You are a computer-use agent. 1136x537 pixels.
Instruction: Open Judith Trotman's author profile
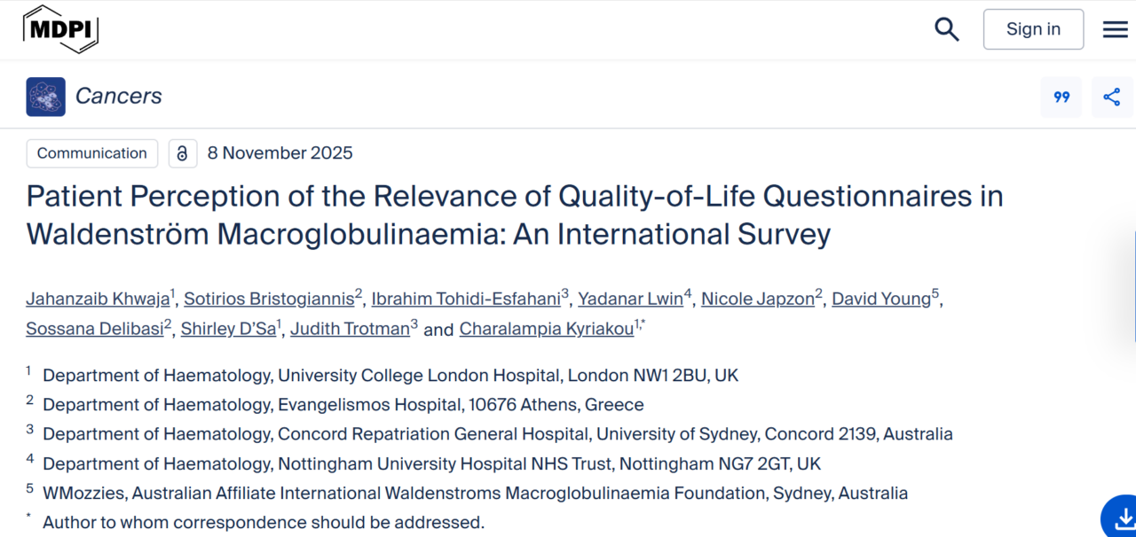point(349,329)
